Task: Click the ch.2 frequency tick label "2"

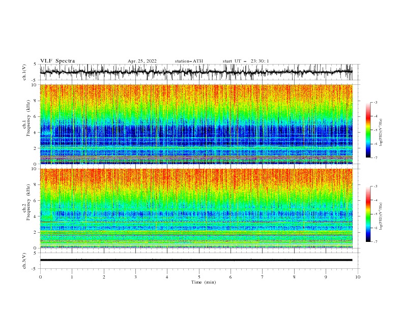Action: pos(36,232)
